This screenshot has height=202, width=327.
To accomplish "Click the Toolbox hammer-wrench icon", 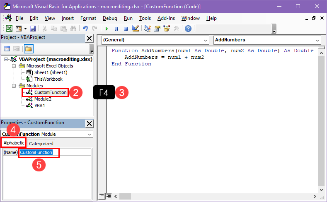I will pos(177,29).
